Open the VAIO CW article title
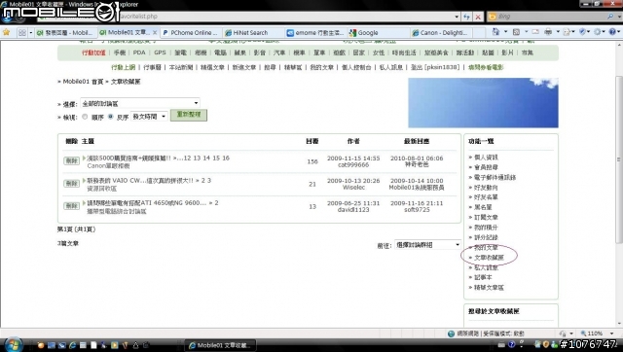This screenshot has height=352, width=623. click(x=140, y=181)
